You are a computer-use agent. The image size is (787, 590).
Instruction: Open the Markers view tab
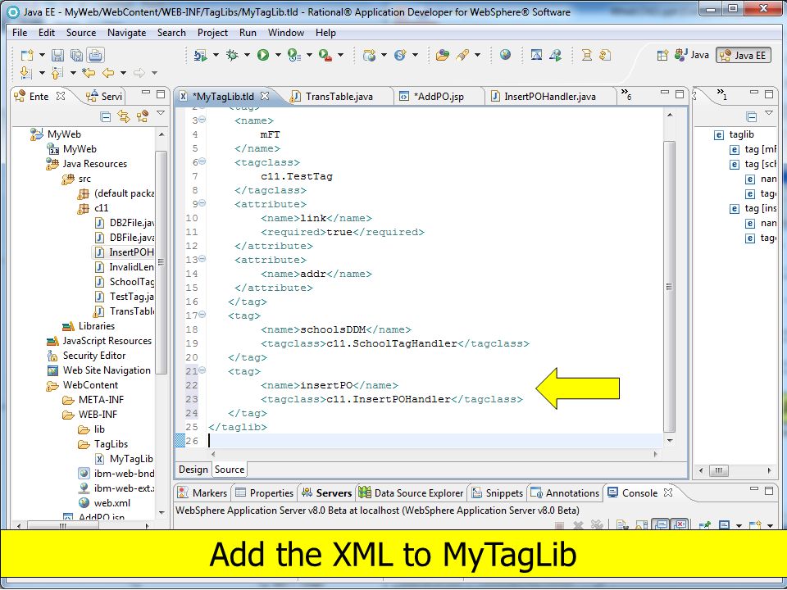203,493
